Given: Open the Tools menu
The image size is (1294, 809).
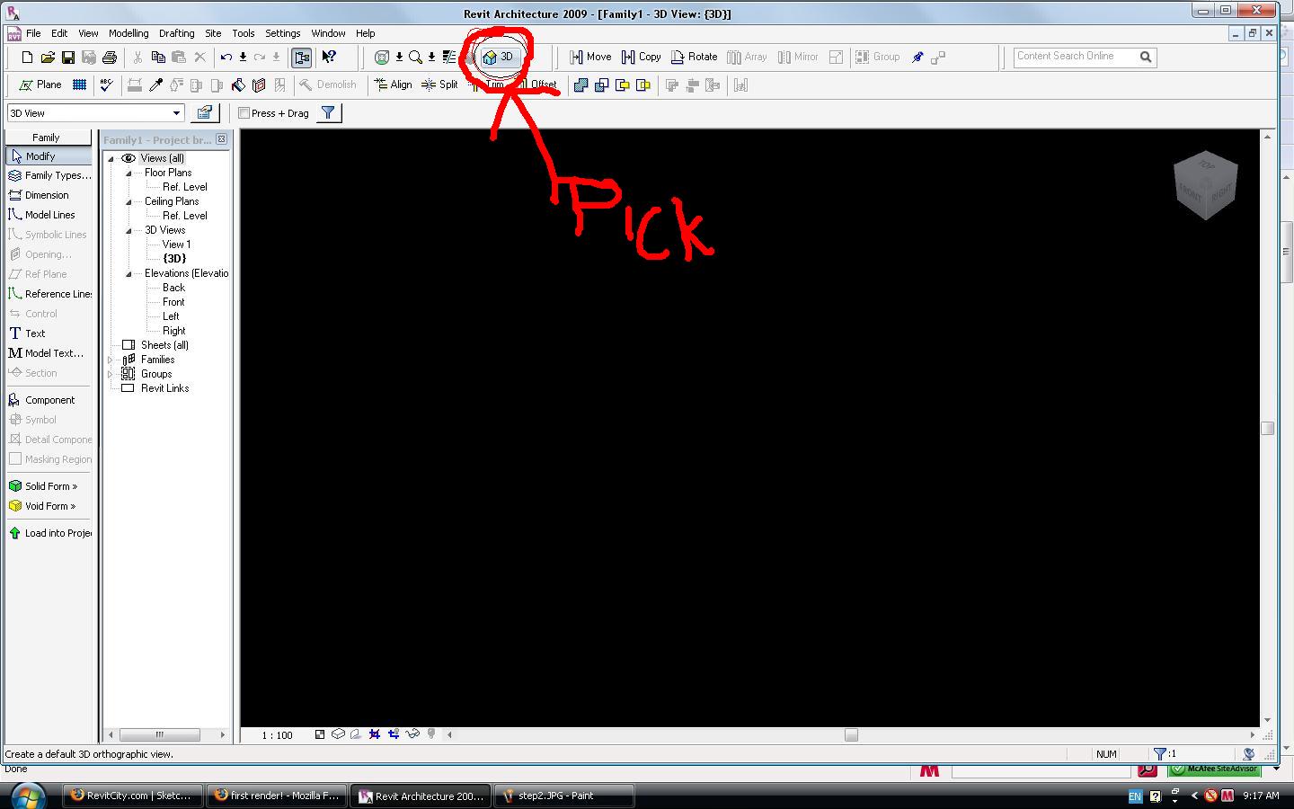Looking at the screenshot, I should coord(243,33).
